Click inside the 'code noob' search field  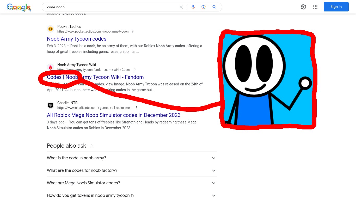point(109,7)
